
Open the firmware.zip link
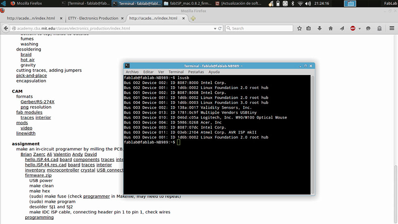tap(38, 175)
